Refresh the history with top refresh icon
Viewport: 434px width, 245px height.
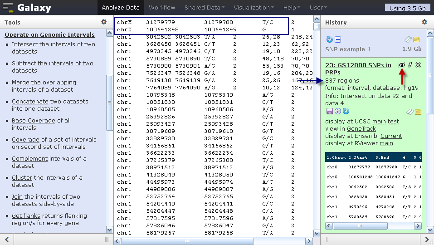tap(329, 39)
